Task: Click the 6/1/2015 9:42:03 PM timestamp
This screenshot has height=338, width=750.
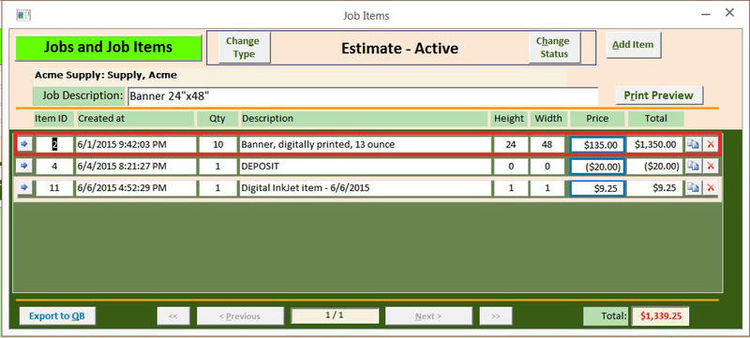Action: (x=135, y=144)
